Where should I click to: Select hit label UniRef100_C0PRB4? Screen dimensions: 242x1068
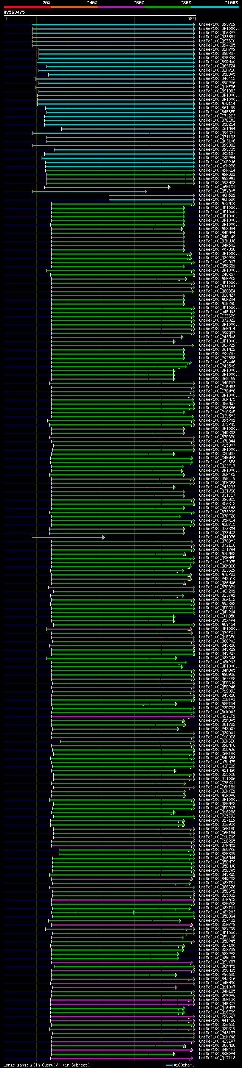pyautogui.click(x=217, y=158)
